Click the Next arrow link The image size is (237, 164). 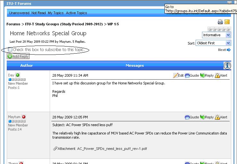click(x=224, y=50)
